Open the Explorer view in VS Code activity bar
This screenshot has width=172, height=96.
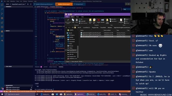pyautogui.click(x=2, y=5)
